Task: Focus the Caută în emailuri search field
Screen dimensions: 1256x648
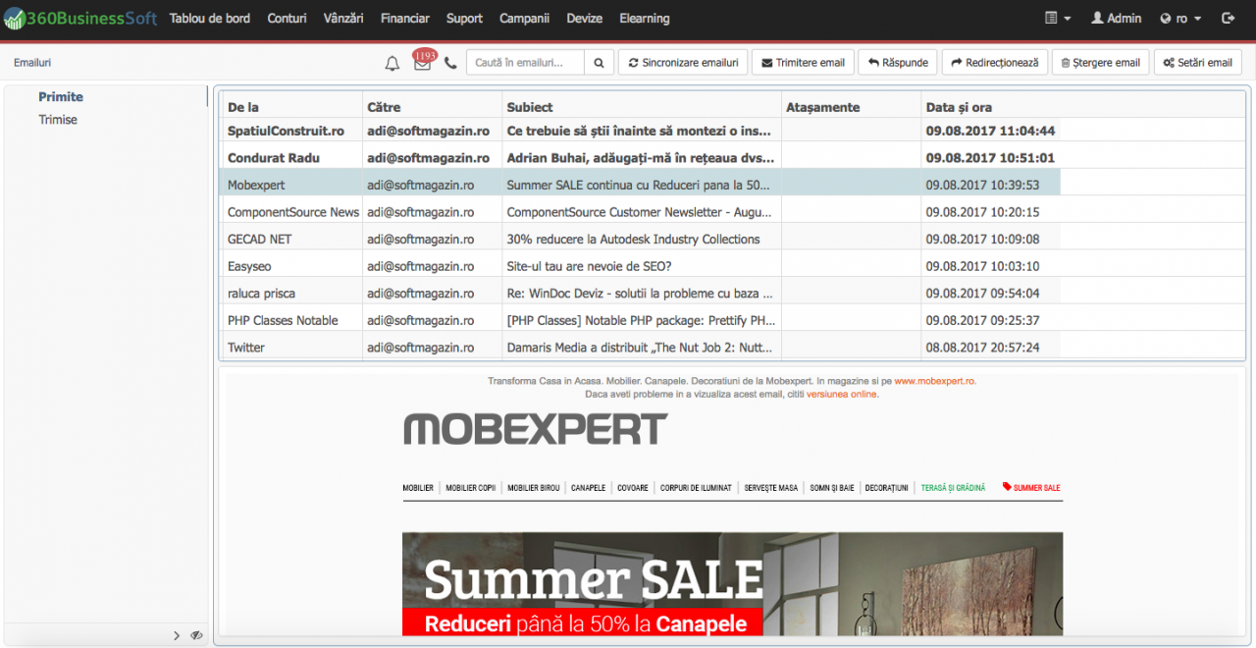Action: pyautogui.click(x=525, y=63)
